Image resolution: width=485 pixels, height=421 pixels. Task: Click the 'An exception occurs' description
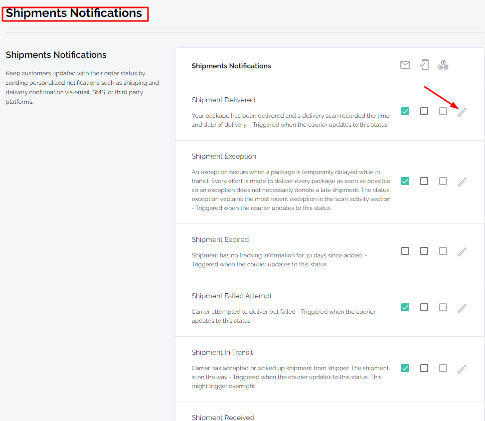tap(292, 190)
